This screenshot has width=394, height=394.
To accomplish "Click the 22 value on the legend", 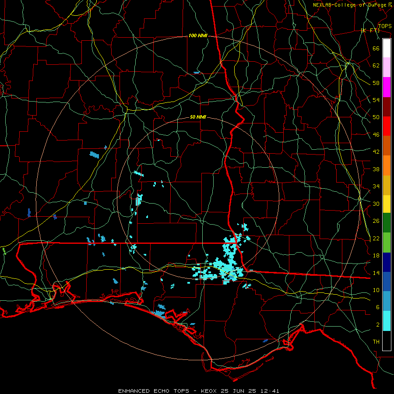I will (376, 238).
